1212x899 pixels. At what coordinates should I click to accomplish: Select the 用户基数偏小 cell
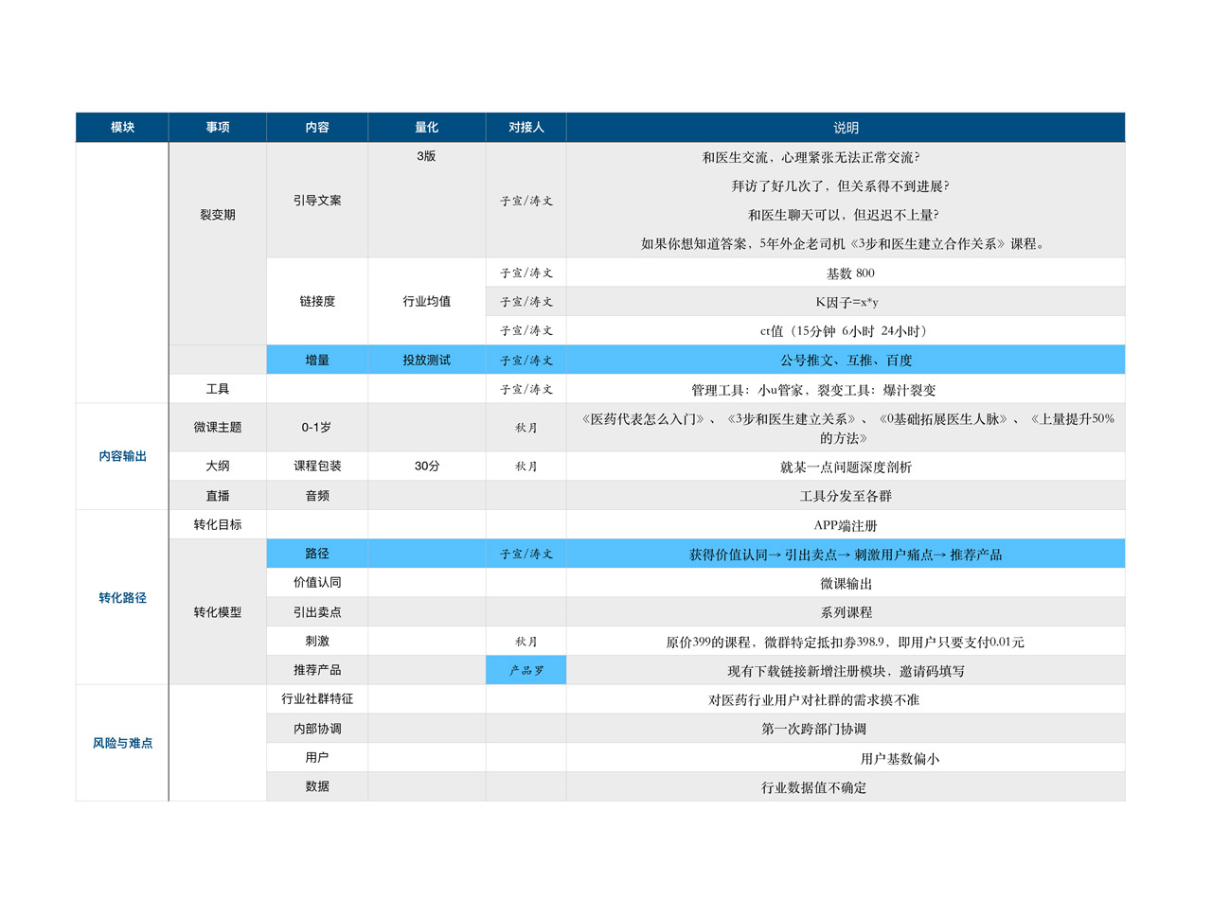click(x=846, y=757)
